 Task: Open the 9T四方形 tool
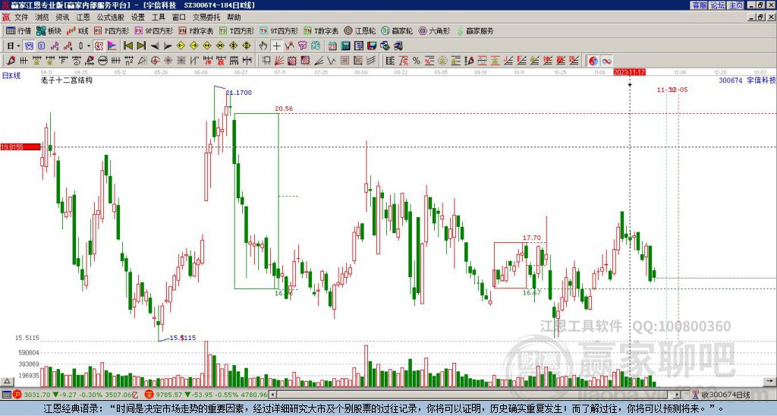pos(278,30)
